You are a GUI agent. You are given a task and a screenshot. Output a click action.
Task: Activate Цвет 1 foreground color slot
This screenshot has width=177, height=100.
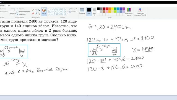tap(89, 12)
